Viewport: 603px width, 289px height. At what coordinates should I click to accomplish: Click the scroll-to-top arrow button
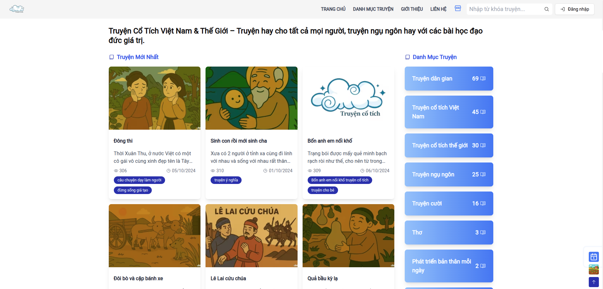click(x=594, y=282)
